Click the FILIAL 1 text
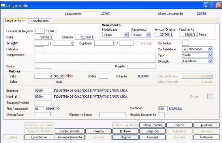The image size is (222, 143). coord(51,31)
